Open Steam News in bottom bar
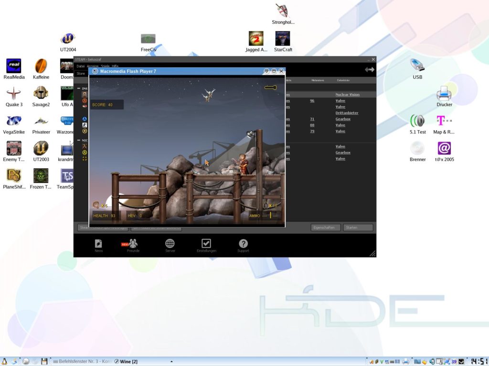Viewport: 489px width, 366px height. coord(98,245)
